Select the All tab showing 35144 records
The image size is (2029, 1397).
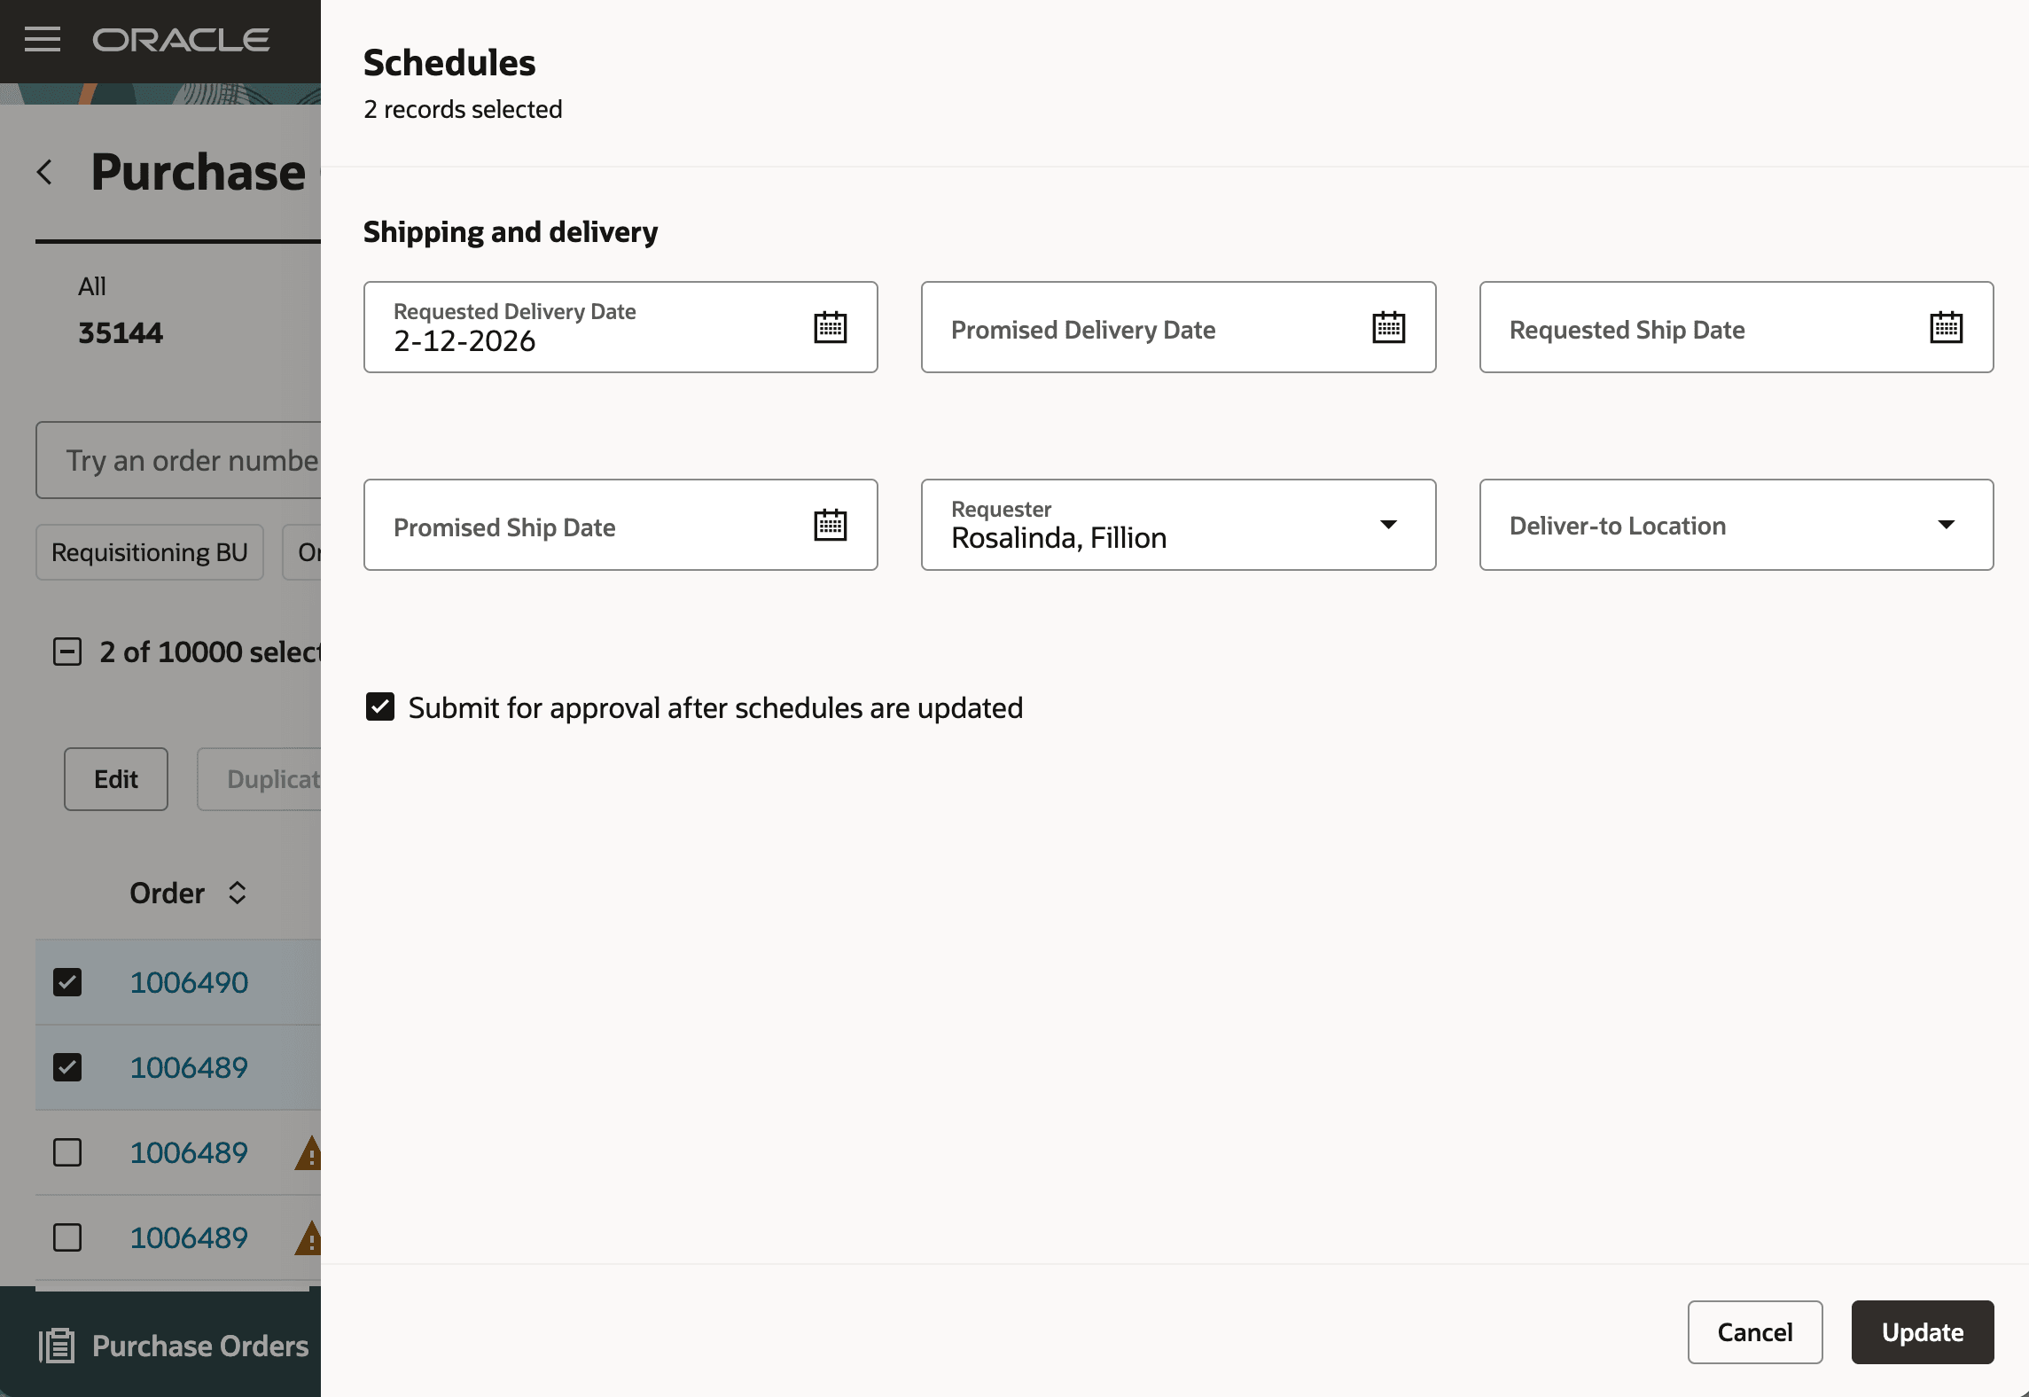tap(118, 310)
